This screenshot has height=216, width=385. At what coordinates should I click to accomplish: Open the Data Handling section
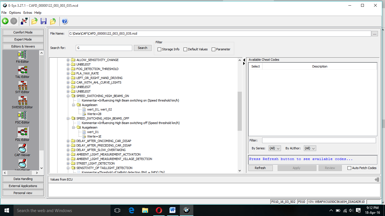(23, 179)
